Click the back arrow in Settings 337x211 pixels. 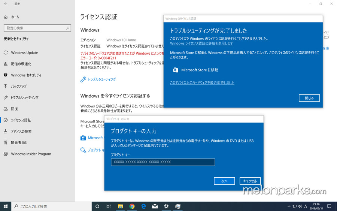[6, 4]
